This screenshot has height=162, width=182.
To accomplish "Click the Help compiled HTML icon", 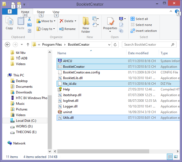I will click(x=60, y=89).
